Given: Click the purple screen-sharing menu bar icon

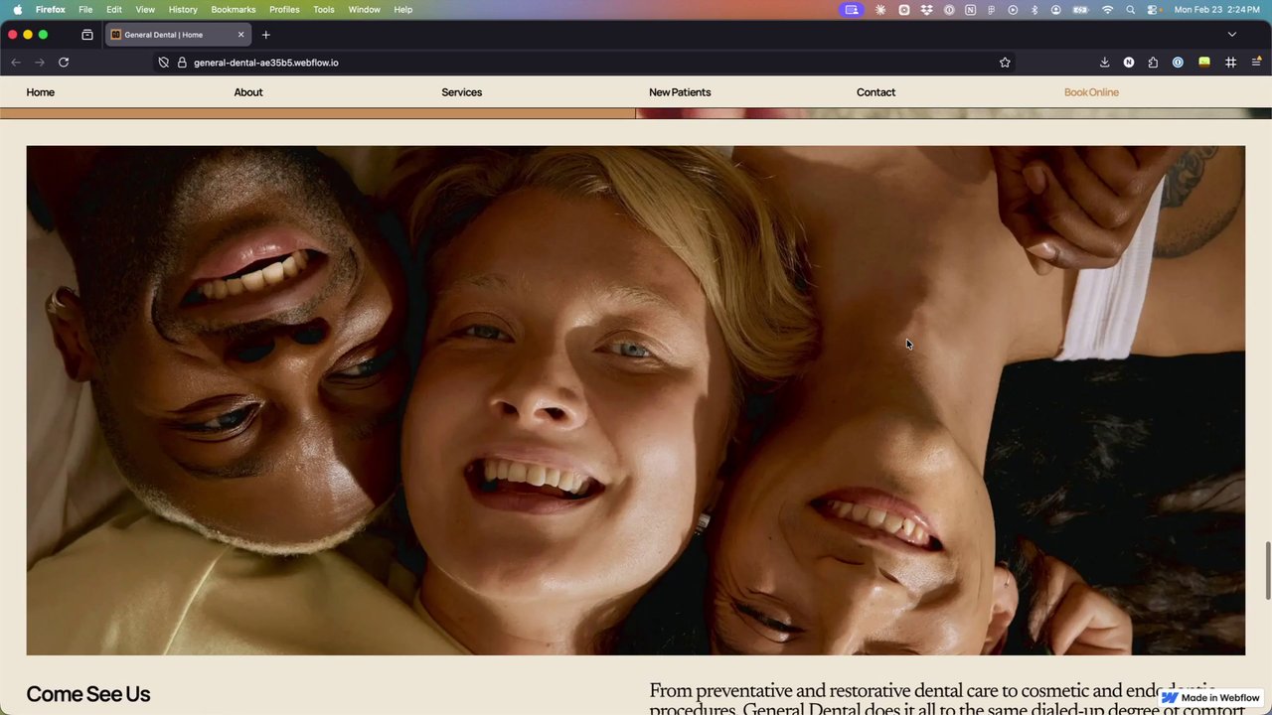Looking at the screenshot, I should 852,9.
